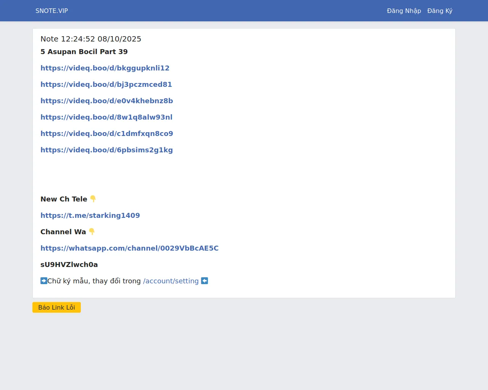Viewport: 488px width, 390px height.
Task: Click the left arrow emoji after /account/setting
Action: click(x=204, y=281)
